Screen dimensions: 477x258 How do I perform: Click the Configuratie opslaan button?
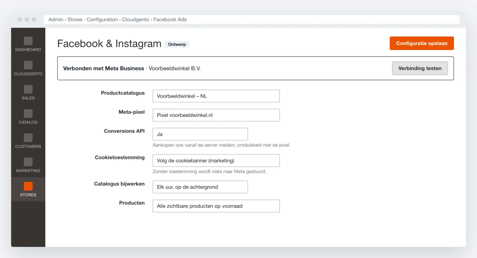coord(422,43)
